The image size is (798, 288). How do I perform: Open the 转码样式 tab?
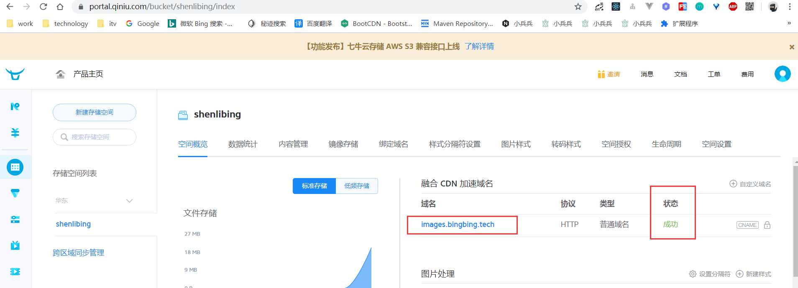click(566, 144)
